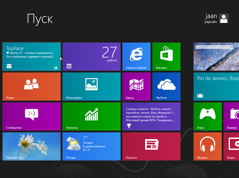Click the small calendar icon on calendar tile
239x178 pixels.
[x=69, y=66]
